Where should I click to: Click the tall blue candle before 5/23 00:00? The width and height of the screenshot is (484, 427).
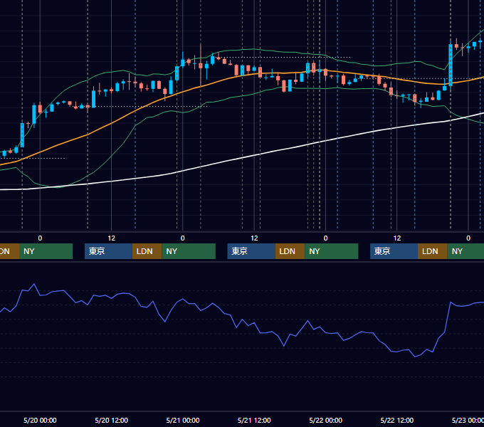(x=451, y=65)
